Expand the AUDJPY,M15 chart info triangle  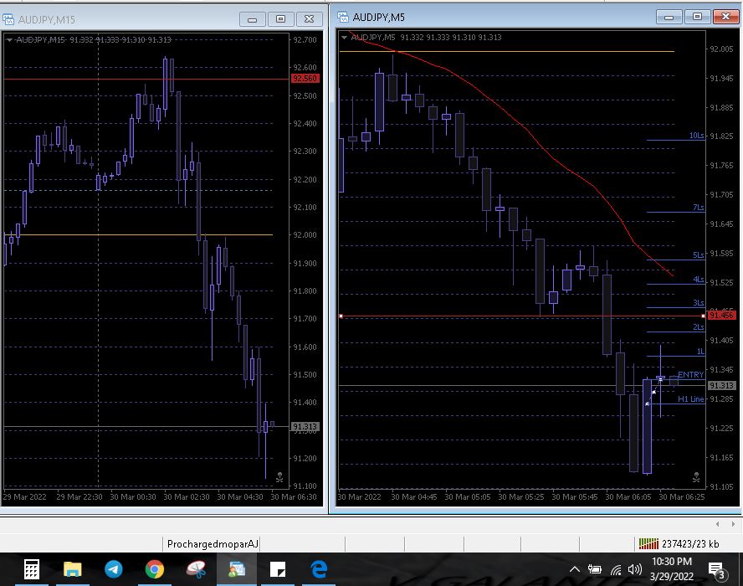click(x=9, y=40)
